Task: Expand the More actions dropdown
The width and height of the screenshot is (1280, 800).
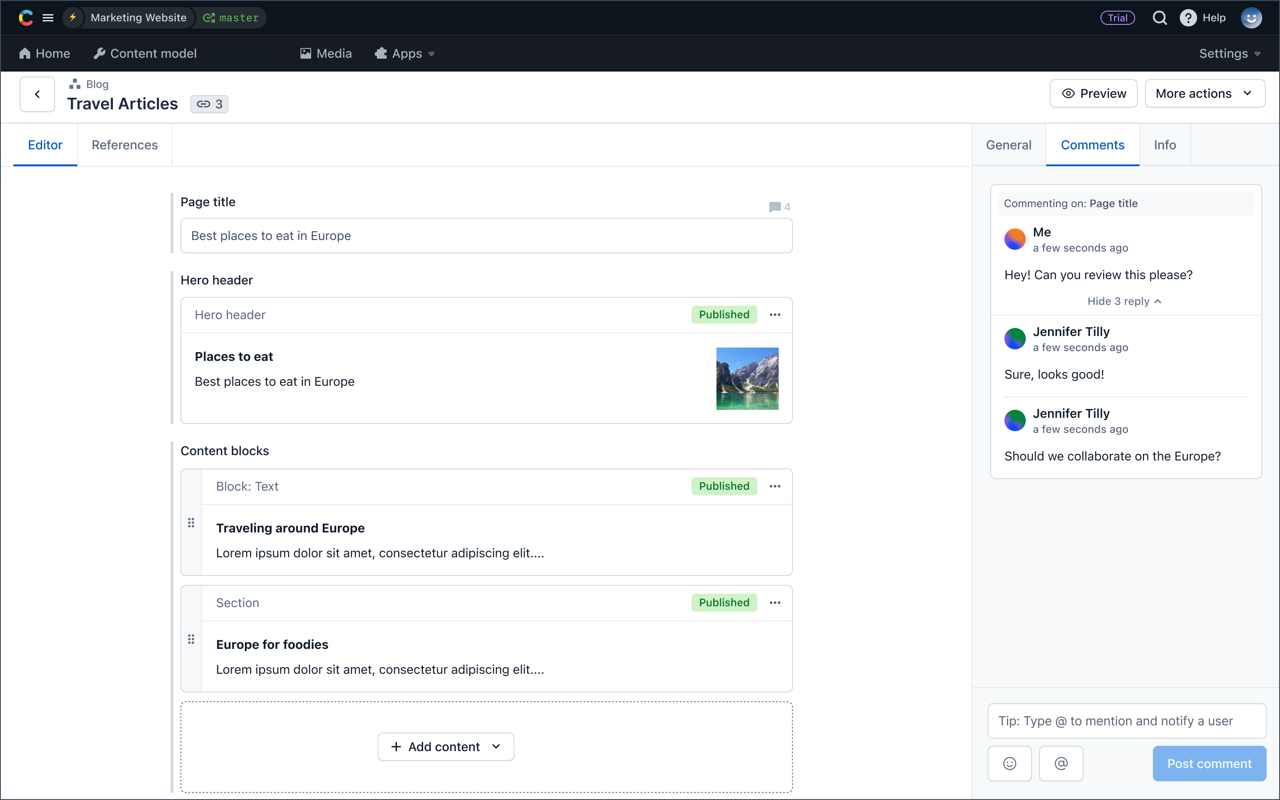Action: (x=1204, y=94)
